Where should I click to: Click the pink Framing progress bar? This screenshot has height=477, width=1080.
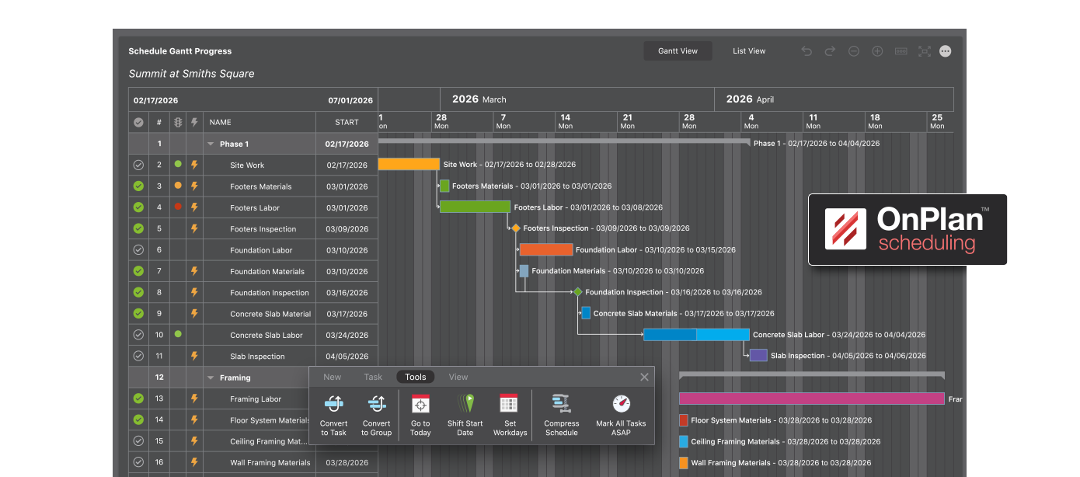pyautogui.click(x=812, y=398)
